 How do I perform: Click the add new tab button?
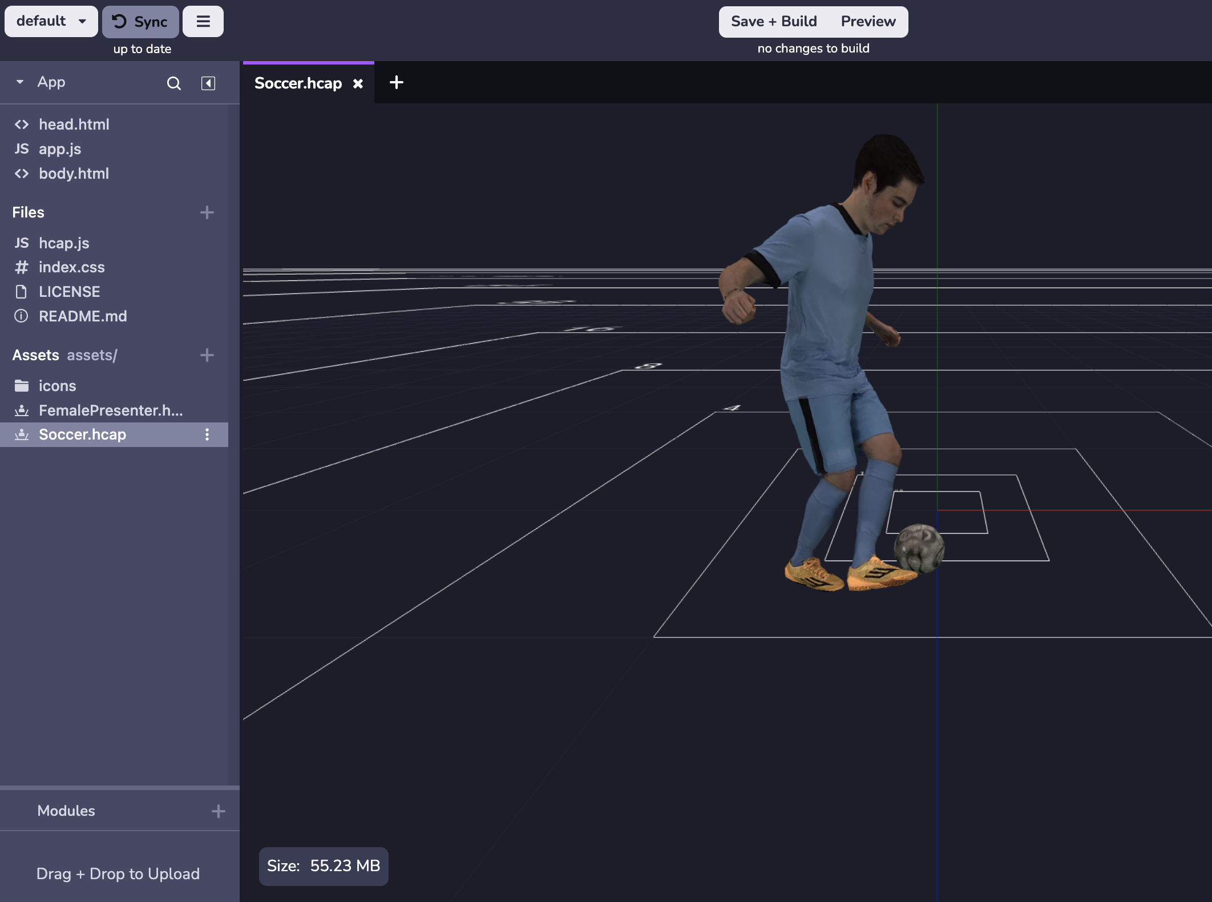pyautogui.click(x=396, y=82)
